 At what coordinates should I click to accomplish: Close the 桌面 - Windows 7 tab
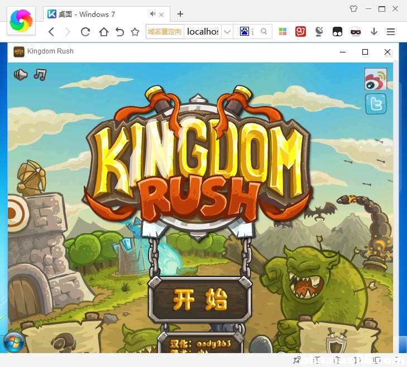(x=161, y=15)
